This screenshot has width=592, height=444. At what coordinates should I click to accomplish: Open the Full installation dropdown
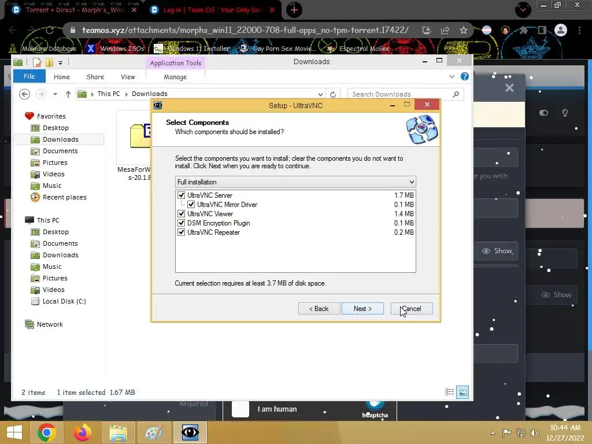pyautogui.click(x=295, y=182)
